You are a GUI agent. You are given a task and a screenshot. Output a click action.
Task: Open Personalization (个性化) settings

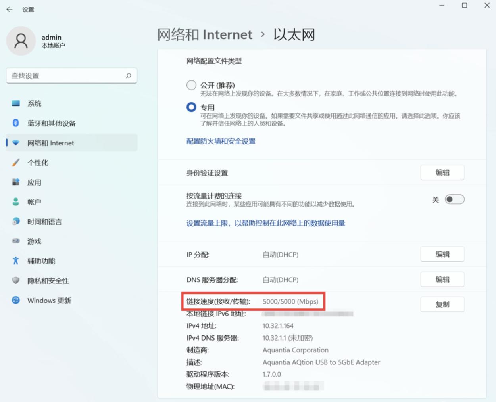16,163
